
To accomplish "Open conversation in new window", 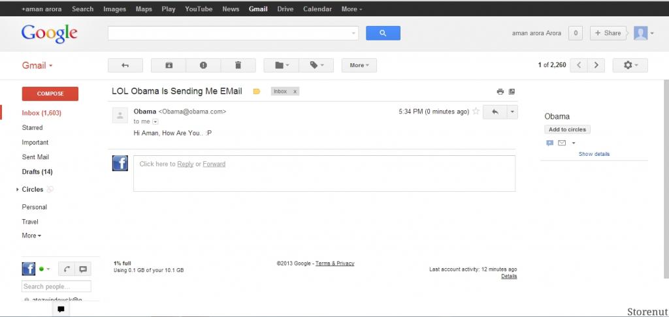I will 512,91.
